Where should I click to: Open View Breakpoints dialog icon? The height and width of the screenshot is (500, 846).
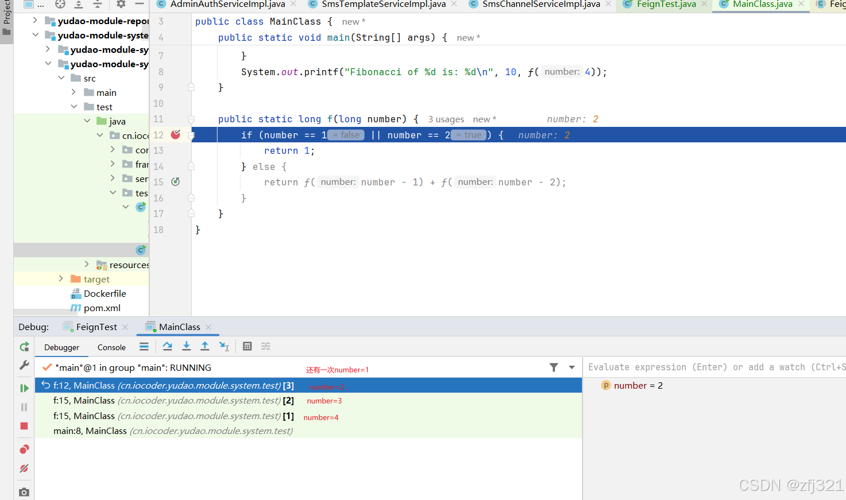point(24,449)
